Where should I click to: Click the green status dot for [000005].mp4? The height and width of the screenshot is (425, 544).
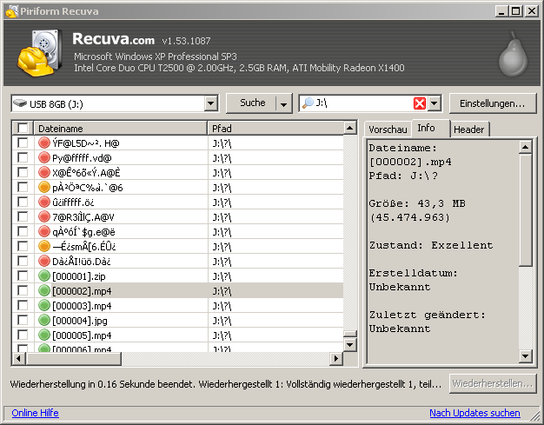[44, 335]
